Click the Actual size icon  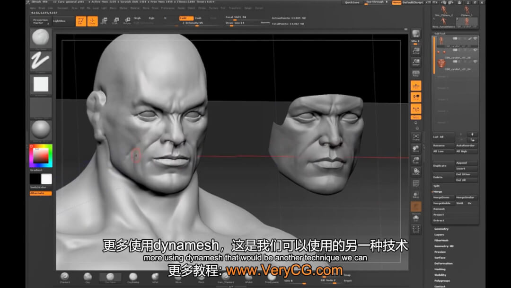click(x=416, y=51)
